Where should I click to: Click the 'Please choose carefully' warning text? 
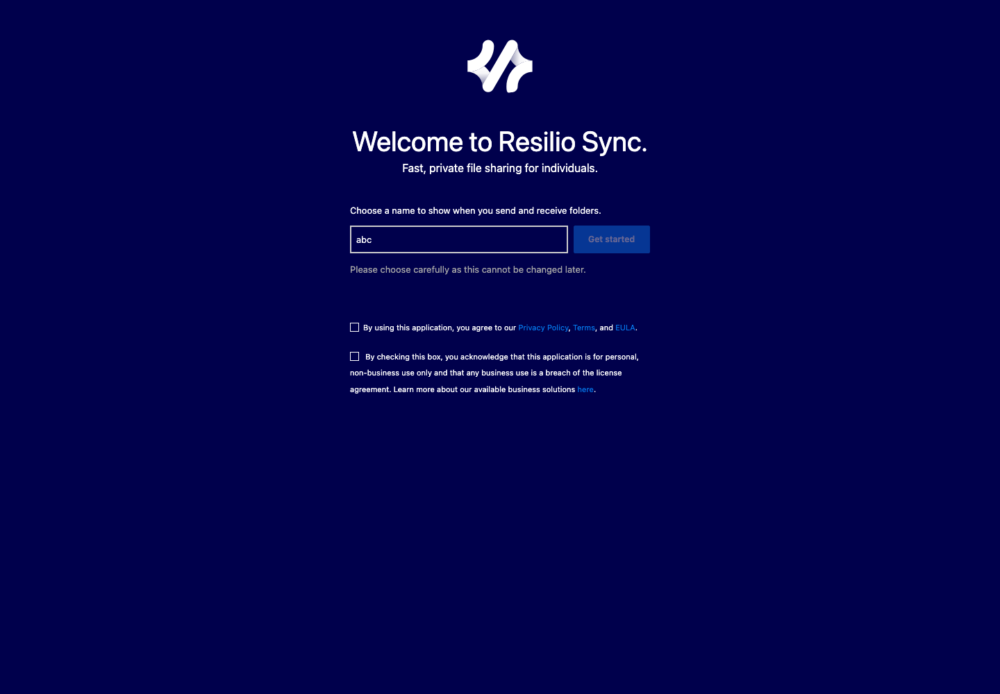[468, 269]
